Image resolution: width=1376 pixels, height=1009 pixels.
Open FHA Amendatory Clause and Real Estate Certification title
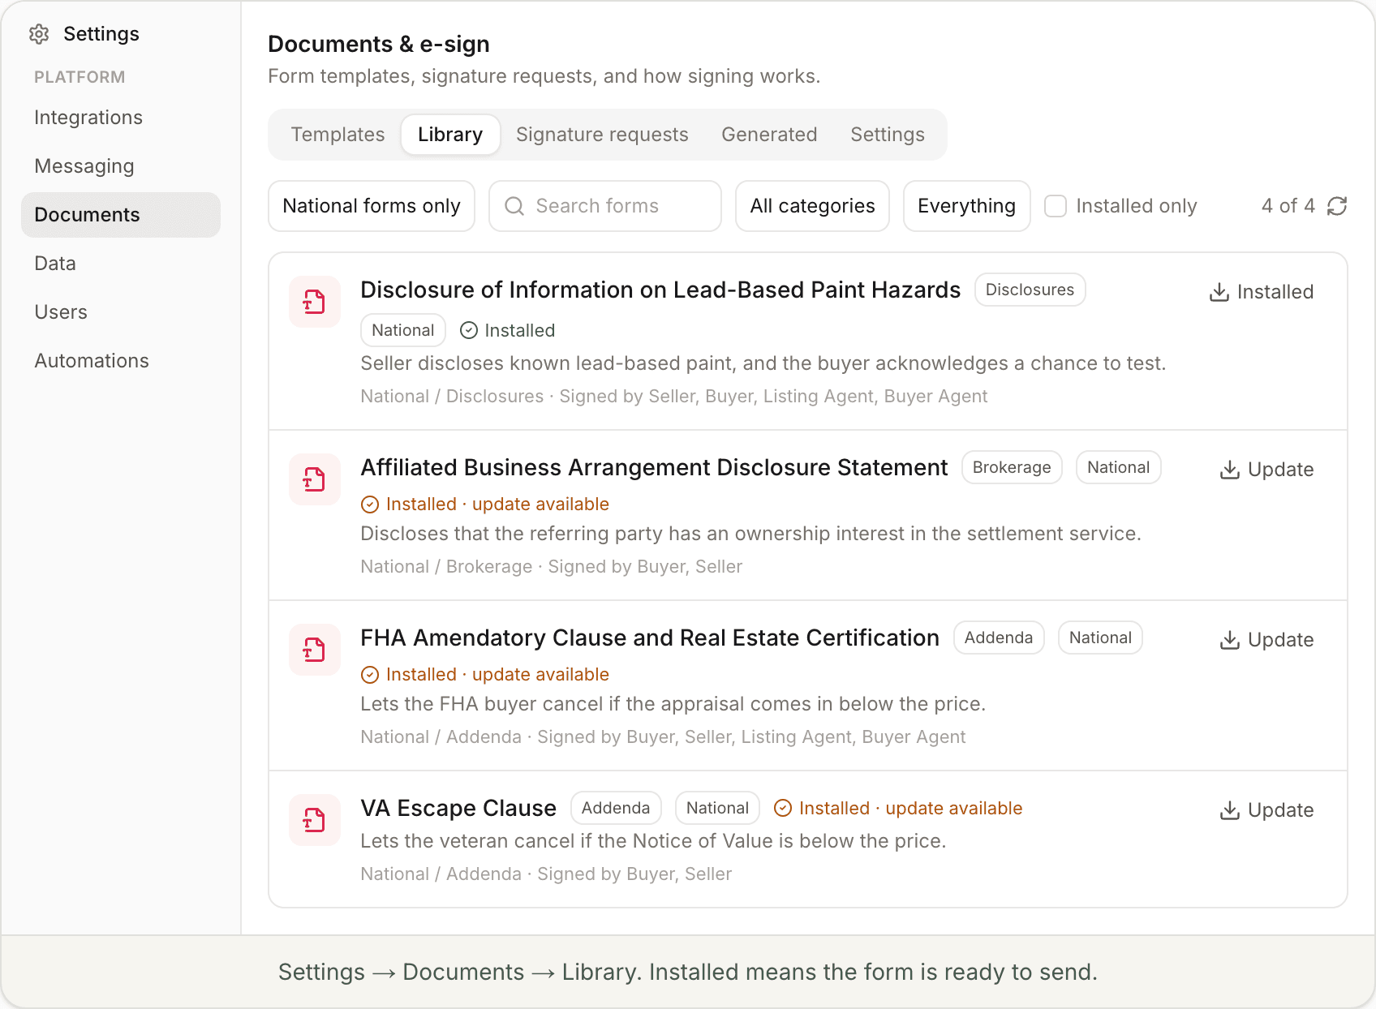[x=650, y=638]
